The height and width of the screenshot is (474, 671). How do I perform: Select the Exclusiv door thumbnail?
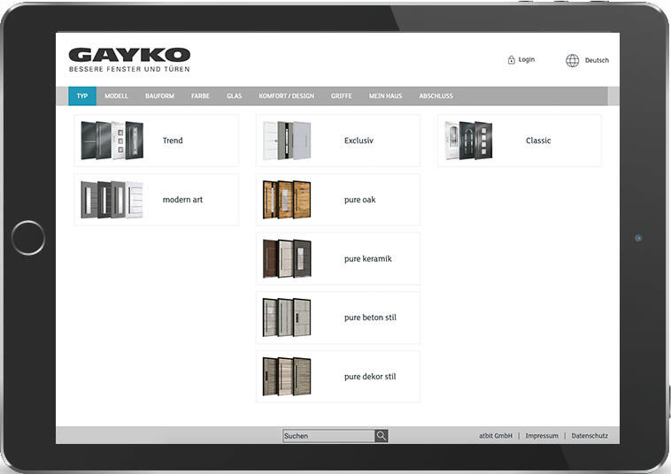tap(288, 141)
